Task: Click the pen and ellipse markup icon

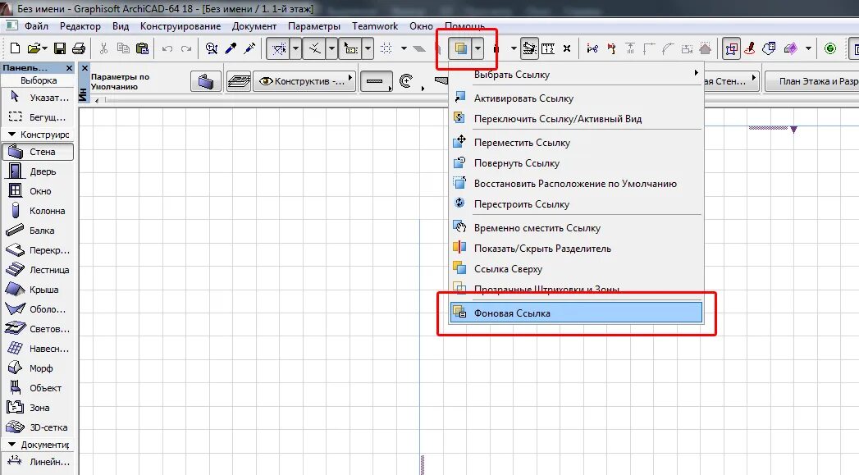Action: coord(749,48)
